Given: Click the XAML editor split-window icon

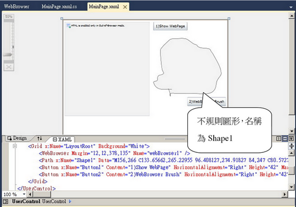Looking at the screenshot, I should (291, 146).
